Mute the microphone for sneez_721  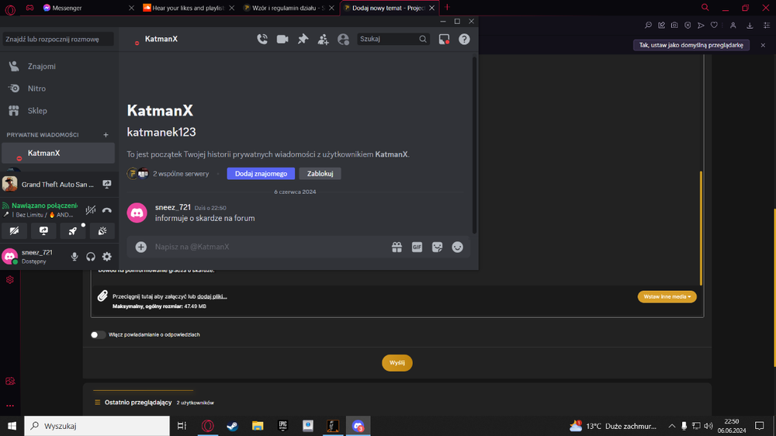[74, 256]
